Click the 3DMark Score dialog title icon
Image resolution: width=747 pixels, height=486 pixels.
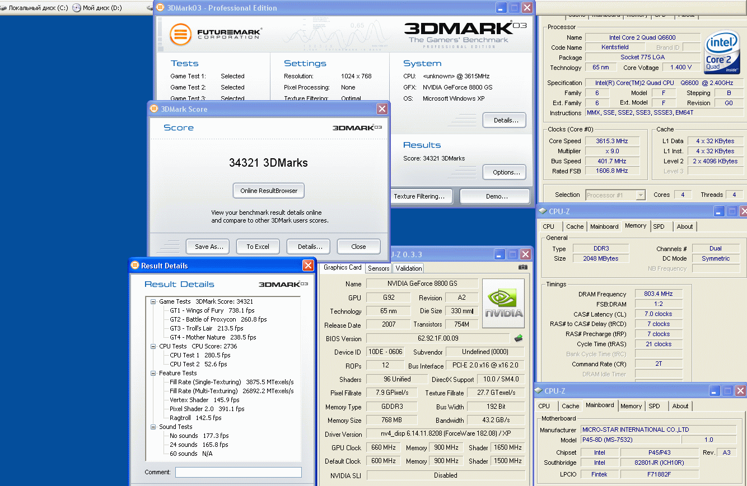pos(155,109)
